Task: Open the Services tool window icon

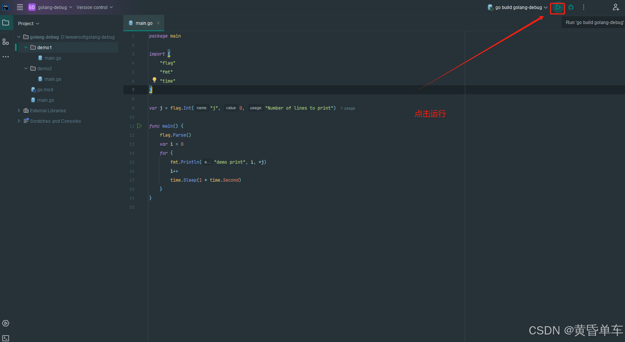Action: tap(6, 323)
